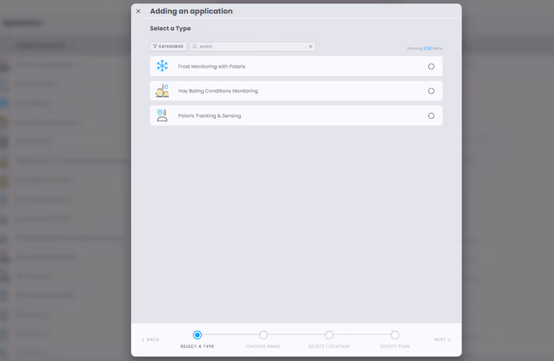Image resolution: width=554 pixels, height=361 pixels.
Task: Jump to the Select Location step circle
Action: 329,335
